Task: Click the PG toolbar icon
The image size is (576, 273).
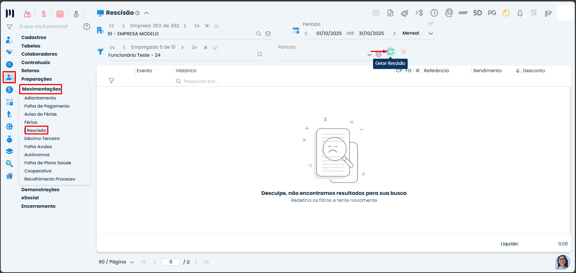Action: tap(492, 13)
